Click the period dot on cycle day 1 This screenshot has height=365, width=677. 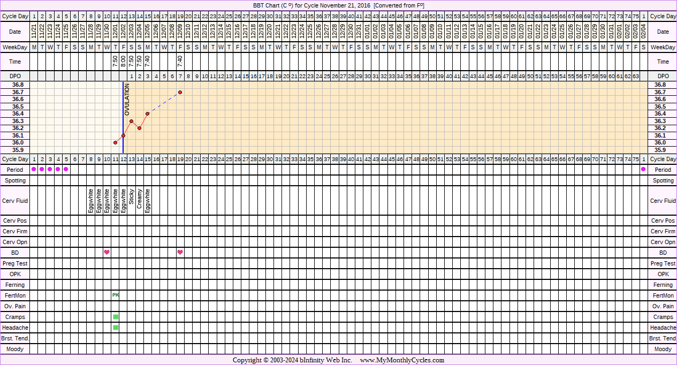coord(34,170)
